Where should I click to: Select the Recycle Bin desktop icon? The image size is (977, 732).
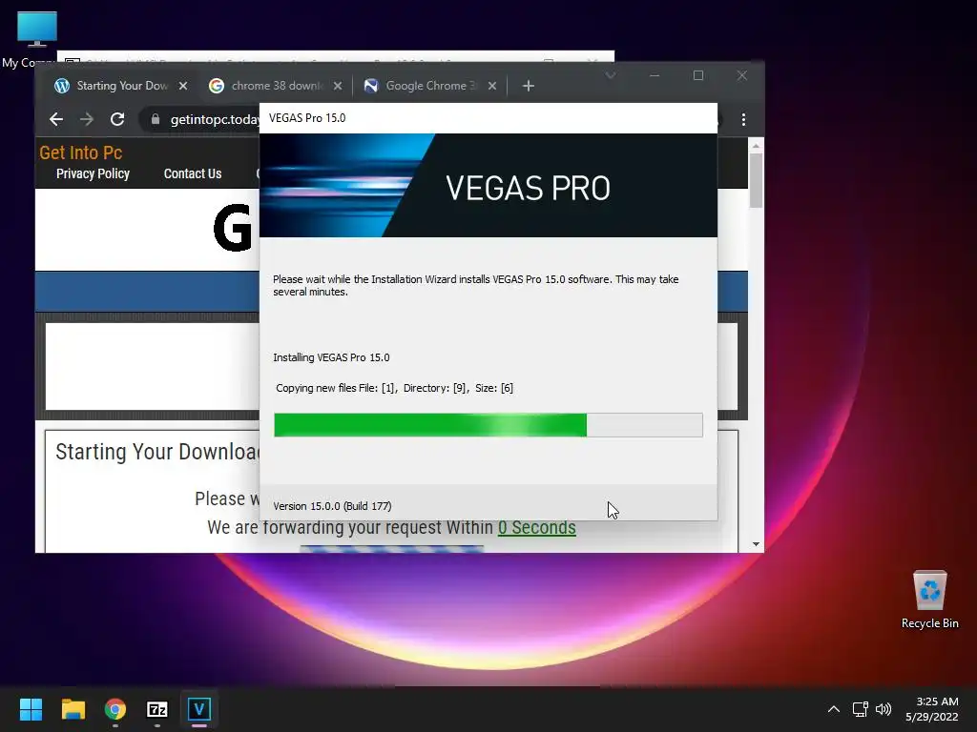click(929, 599)
